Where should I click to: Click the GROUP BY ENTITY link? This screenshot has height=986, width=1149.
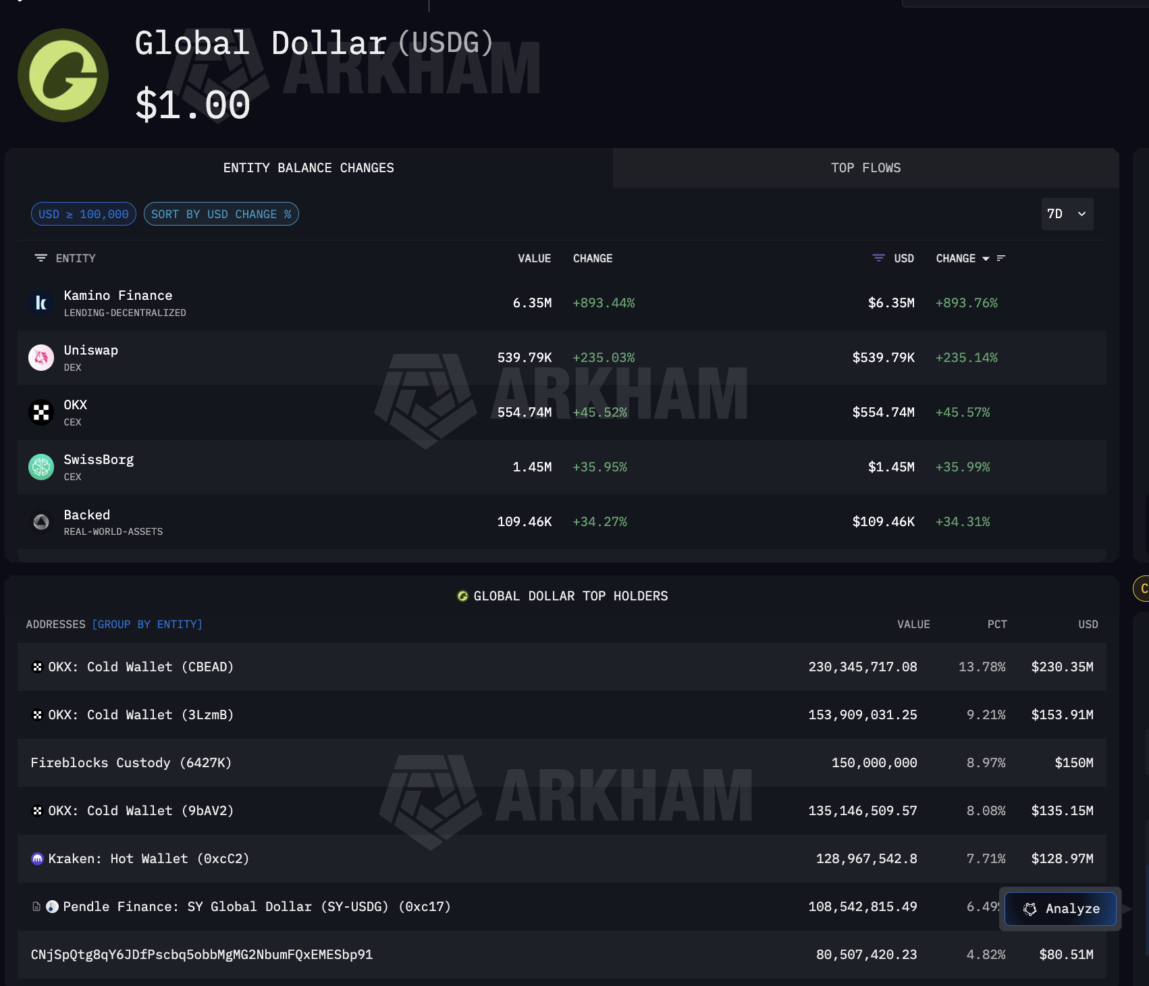point(147,624)
